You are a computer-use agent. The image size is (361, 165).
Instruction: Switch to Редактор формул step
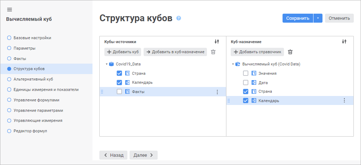pos(30,131)
